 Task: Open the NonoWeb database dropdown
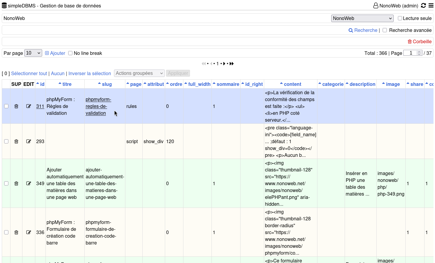(x=362, y=18)
